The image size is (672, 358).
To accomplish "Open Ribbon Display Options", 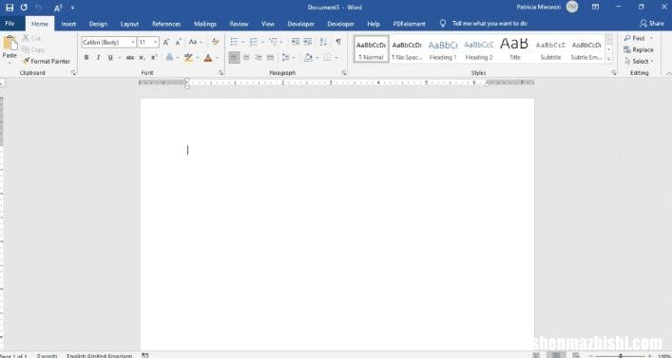I will (x=595, y=7).
